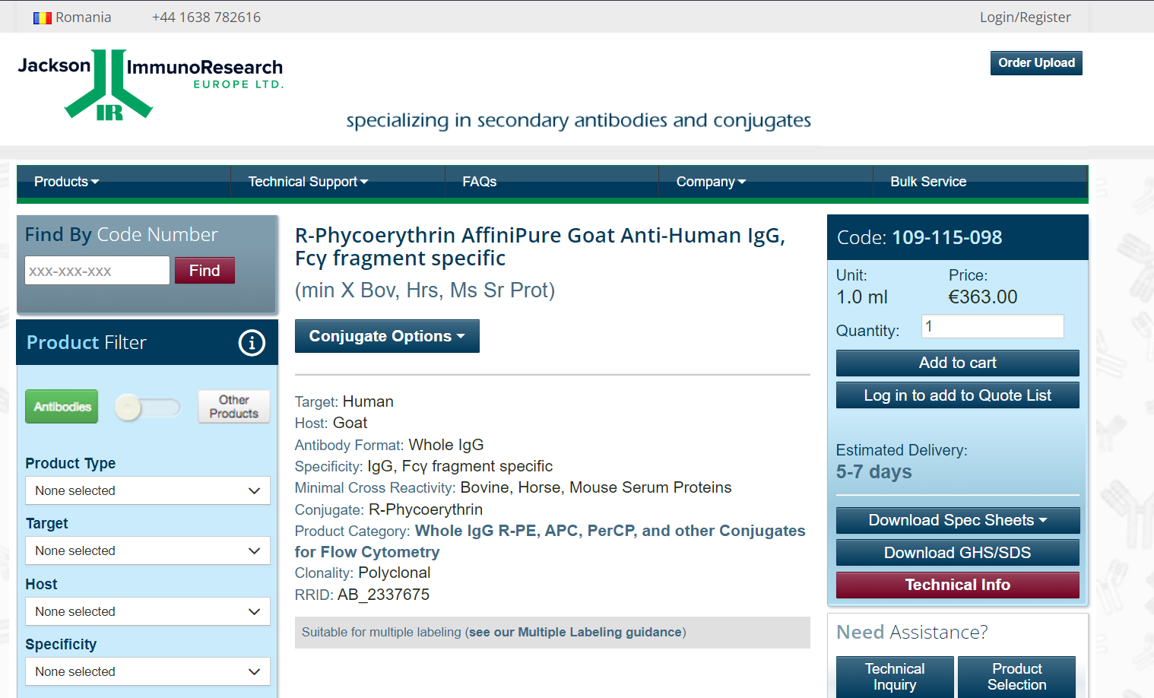Click the estimated delivery 5-7 days text
Viewport: 1154px width, 698px height.
point(873,472)
